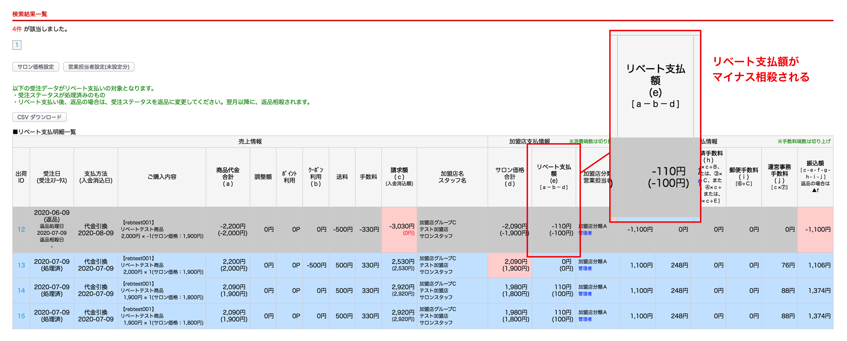Image resolution: width=847 pixels, height=341 pixels.
Task: Click 管理者 link in order 14 row
Action: (x=585, y=294)
